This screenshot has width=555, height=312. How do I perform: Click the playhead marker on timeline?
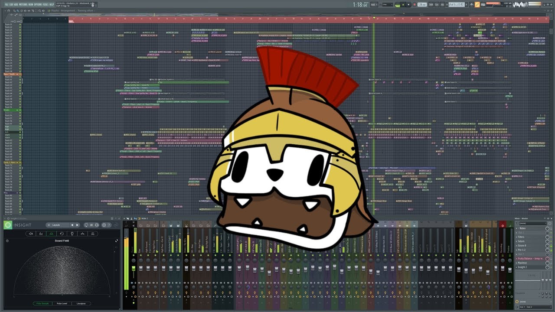374,18
